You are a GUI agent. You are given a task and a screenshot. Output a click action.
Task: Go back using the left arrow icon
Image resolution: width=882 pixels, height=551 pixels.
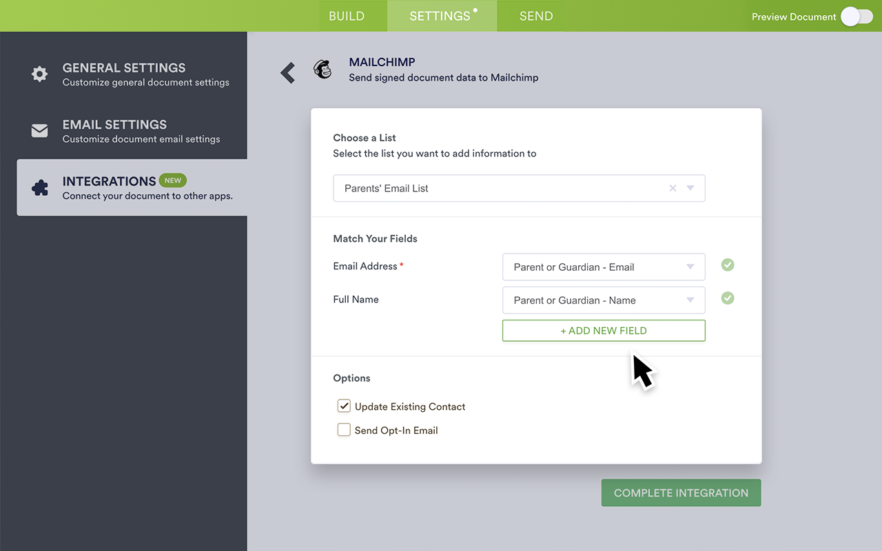[287, 72]
